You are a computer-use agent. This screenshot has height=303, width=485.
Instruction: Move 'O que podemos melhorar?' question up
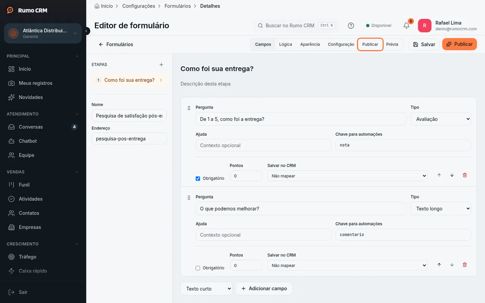click(439, 265)
